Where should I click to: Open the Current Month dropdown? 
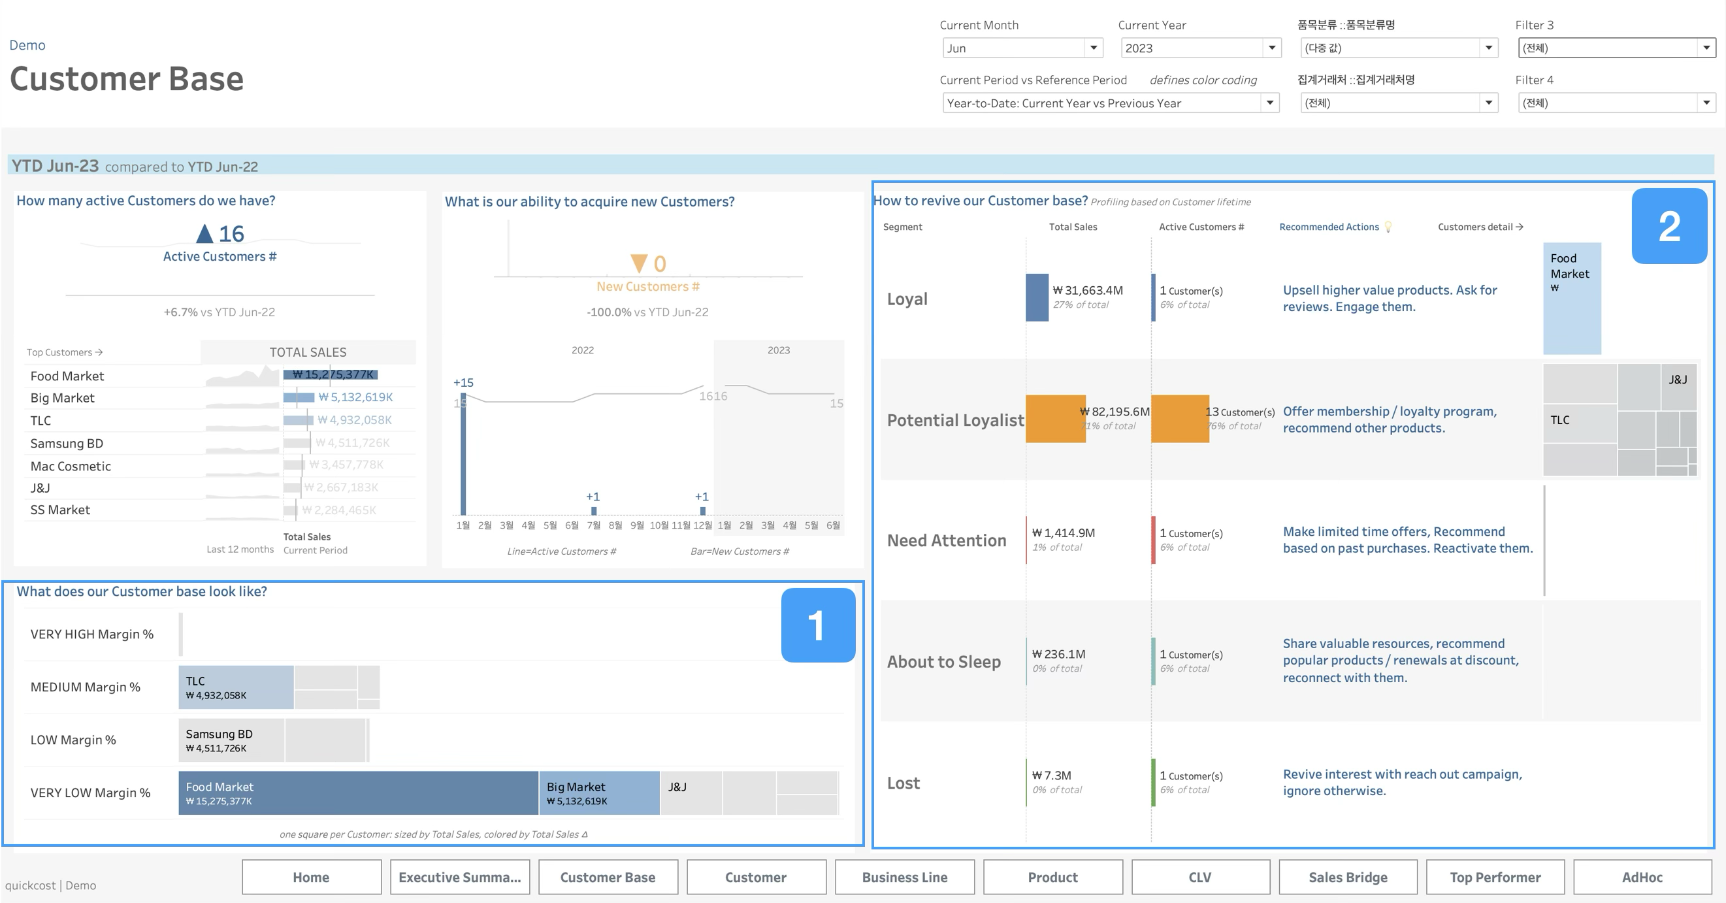coord(1093,48)
